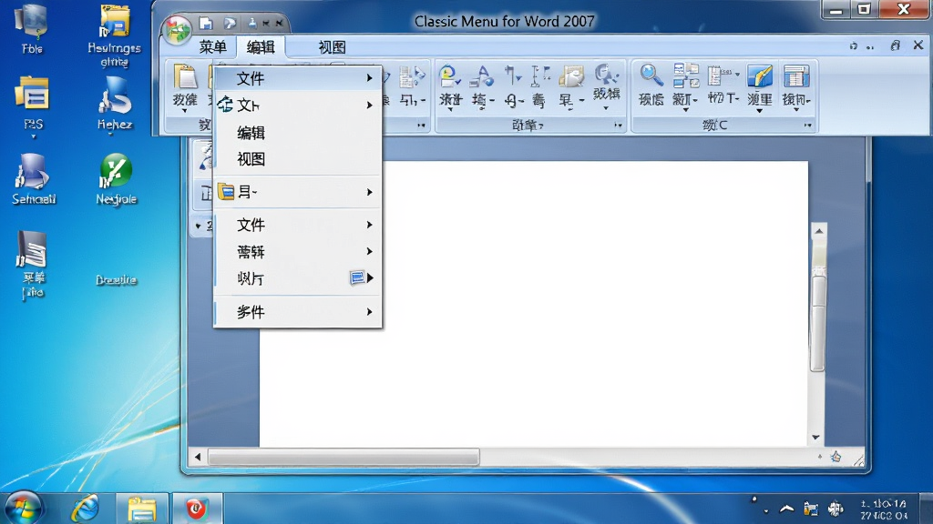This screenshot has width=933, height=524.
Task: Switch to the 编辑 ribbon tab
Action: tap(261, 47)
